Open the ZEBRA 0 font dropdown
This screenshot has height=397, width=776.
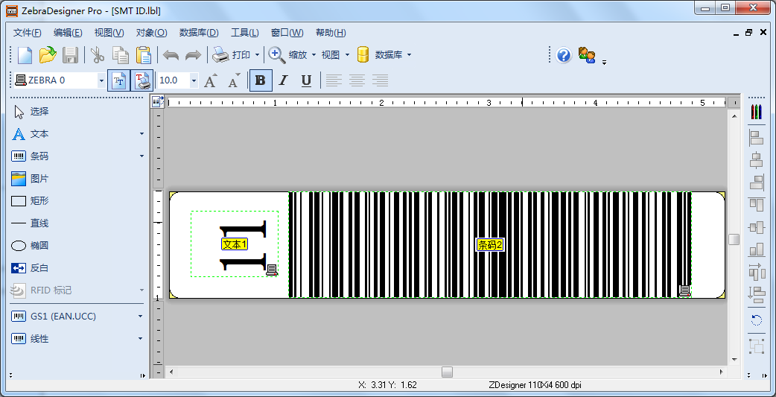(x=101, y=80)
